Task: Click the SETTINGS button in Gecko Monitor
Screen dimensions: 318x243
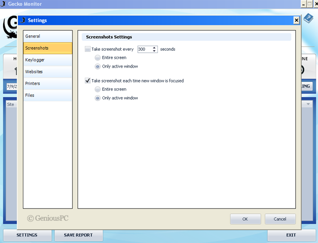Action: [27, 235]
